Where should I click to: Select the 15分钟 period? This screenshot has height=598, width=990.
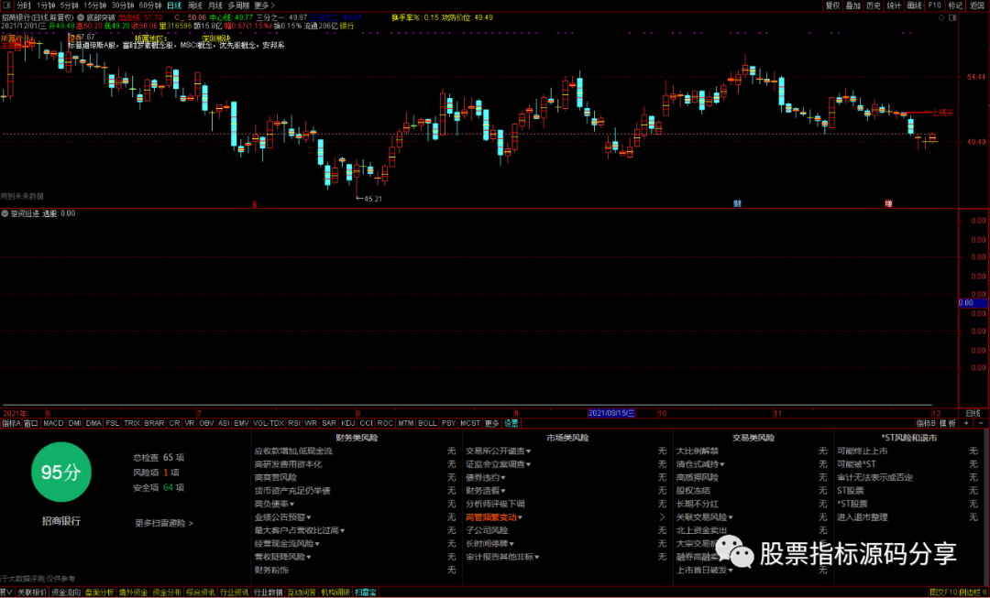94,5
